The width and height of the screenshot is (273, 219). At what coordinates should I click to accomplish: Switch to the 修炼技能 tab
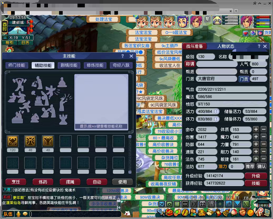point(95,65)
